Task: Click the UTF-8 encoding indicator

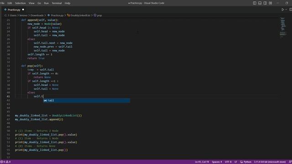Action: tap(228, 162)
